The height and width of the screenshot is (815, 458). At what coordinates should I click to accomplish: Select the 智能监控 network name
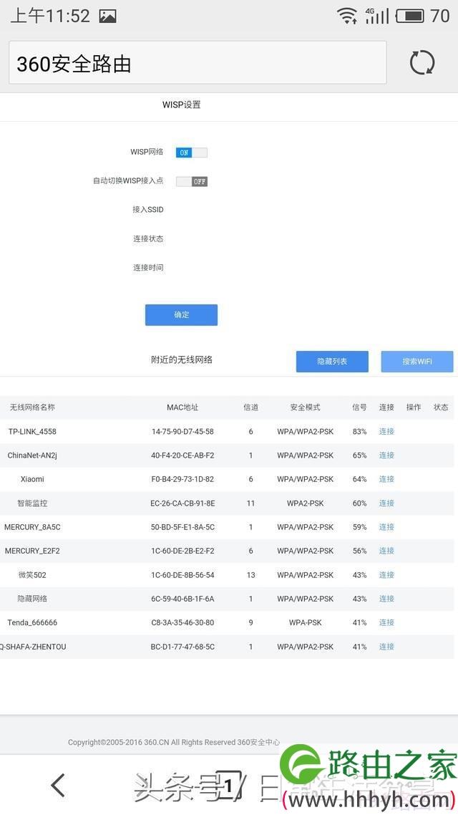[32, 503]
